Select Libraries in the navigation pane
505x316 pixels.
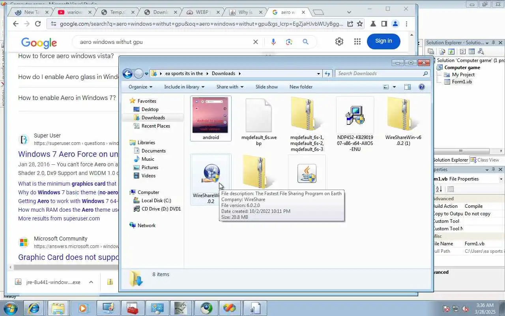(146, 143)
